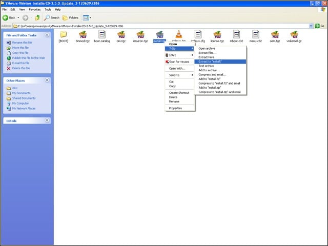Expand the Details panel
Image resolution: width=328 pixels, height=246 pixels.
coord(47,120)
